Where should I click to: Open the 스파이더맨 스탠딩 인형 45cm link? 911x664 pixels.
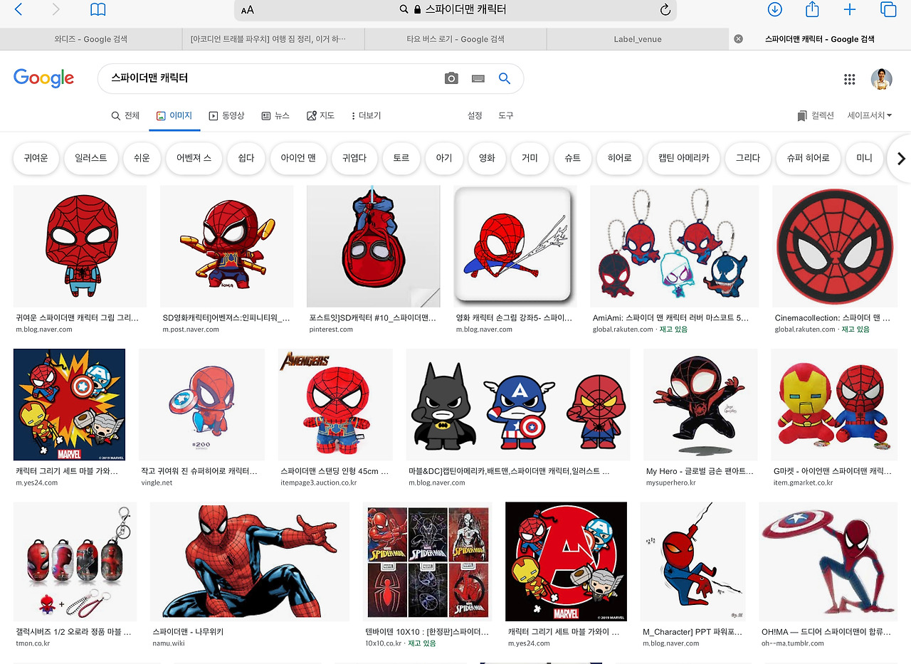[x=335, y=471]
